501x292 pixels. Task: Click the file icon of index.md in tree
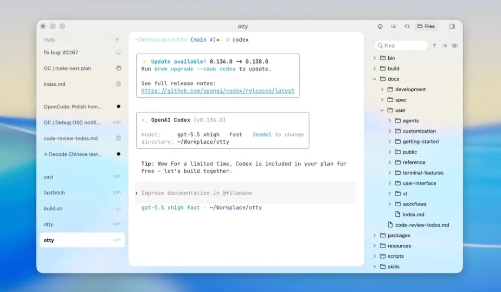[398, 214]
